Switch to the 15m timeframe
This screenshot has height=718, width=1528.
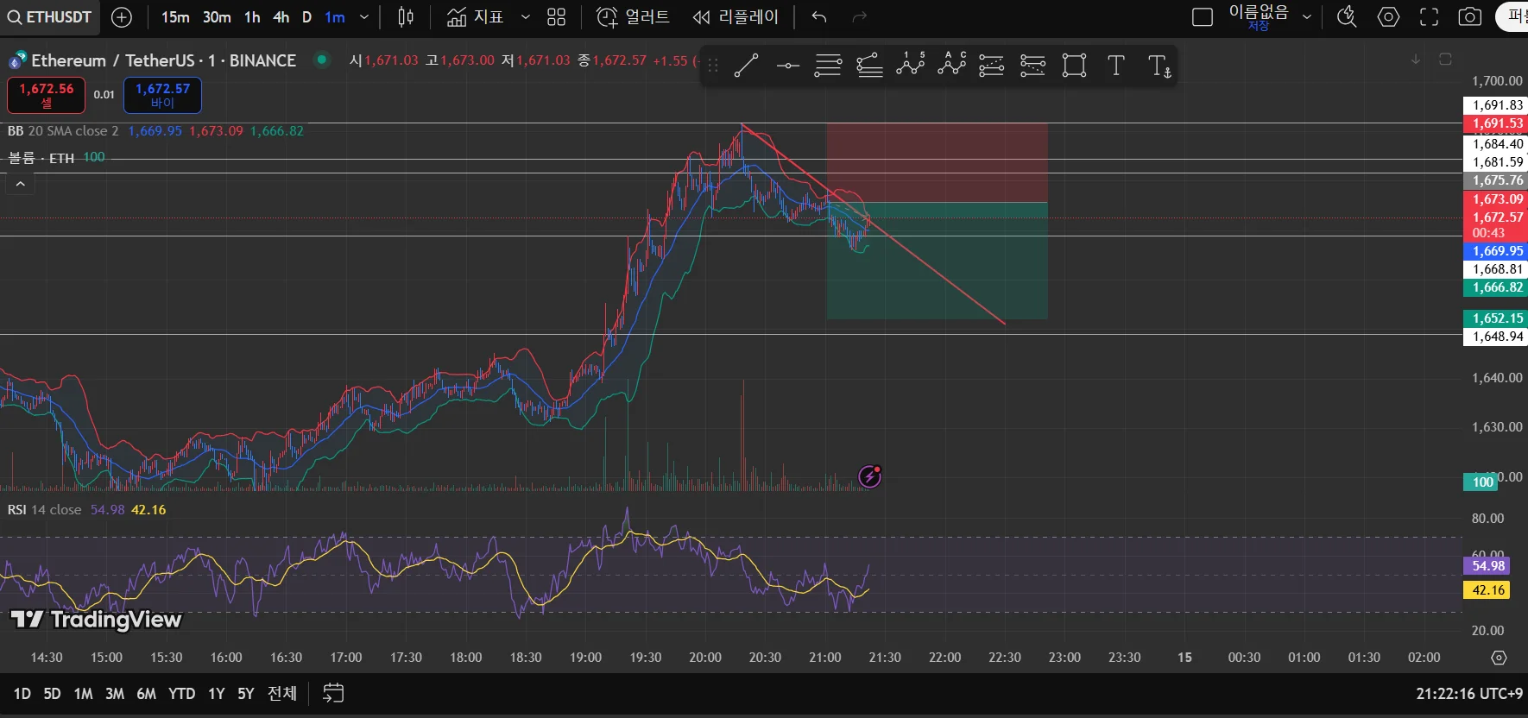click(x=175, y=16)
